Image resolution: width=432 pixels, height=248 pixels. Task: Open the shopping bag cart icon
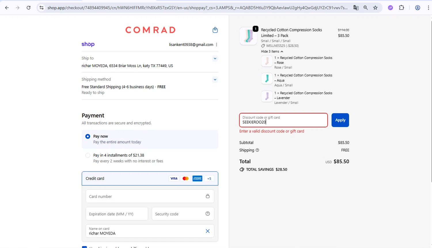(x=215, y=30)
